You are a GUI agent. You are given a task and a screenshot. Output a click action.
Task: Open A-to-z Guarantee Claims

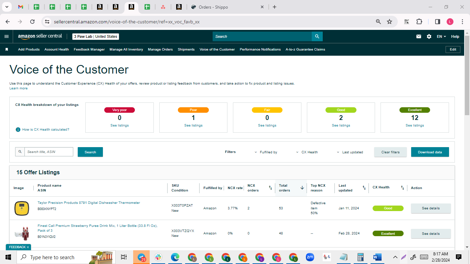[305, 49]
